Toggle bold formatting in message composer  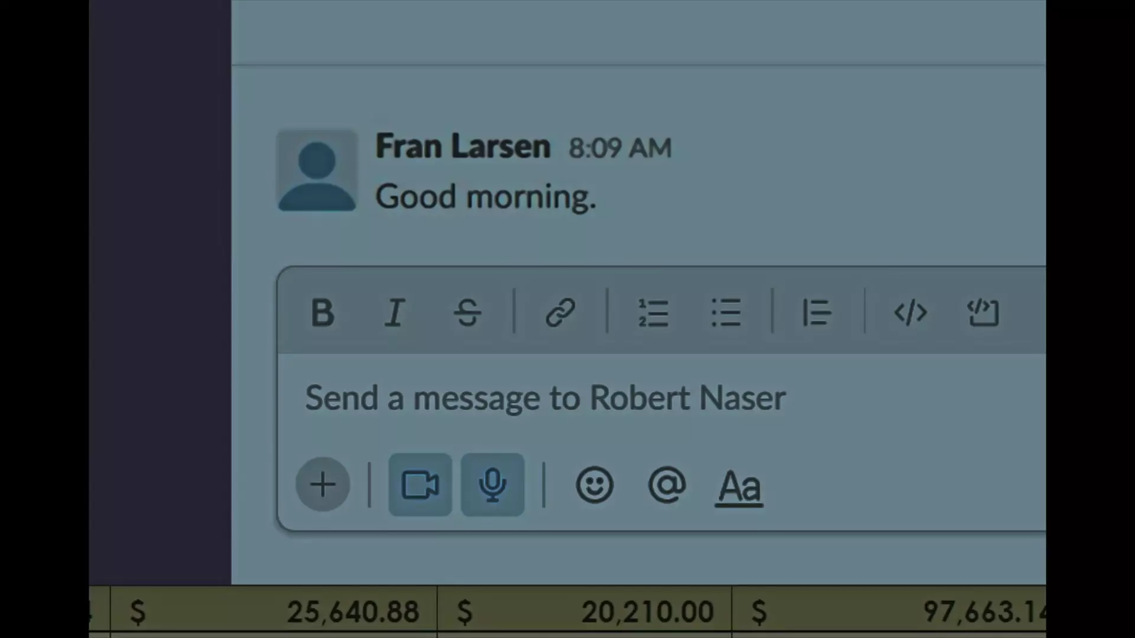pos(322,312)
